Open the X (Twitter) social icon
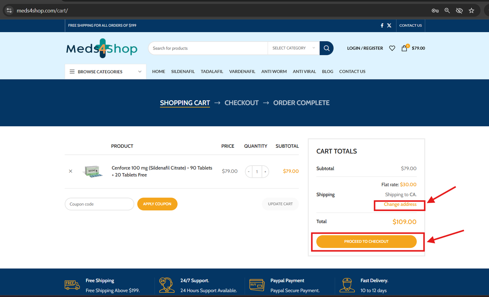Image resolution: width=489 pixels, height=297 pixels. coord(389,25)
